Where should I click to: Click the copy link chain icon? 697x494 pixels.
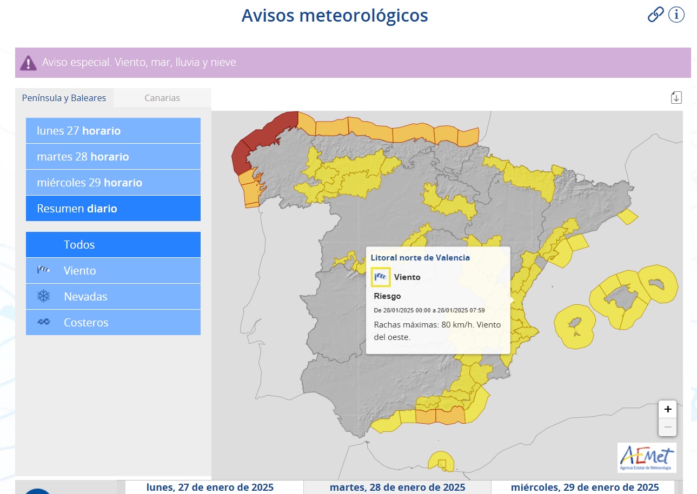pos(655,15)
